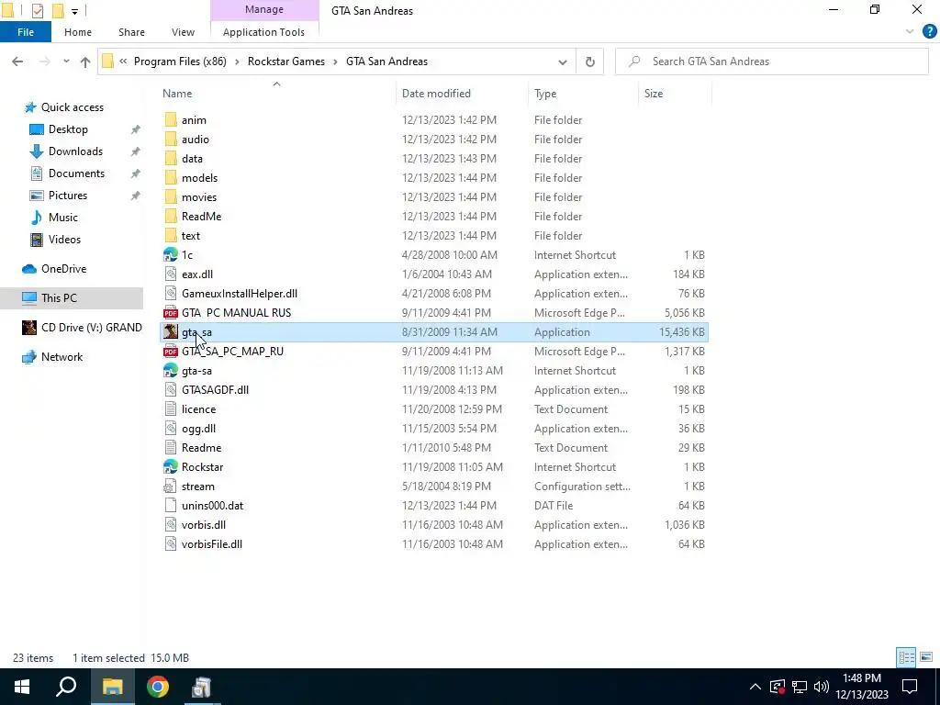Click the eax.dll file icon

point(171,274)
